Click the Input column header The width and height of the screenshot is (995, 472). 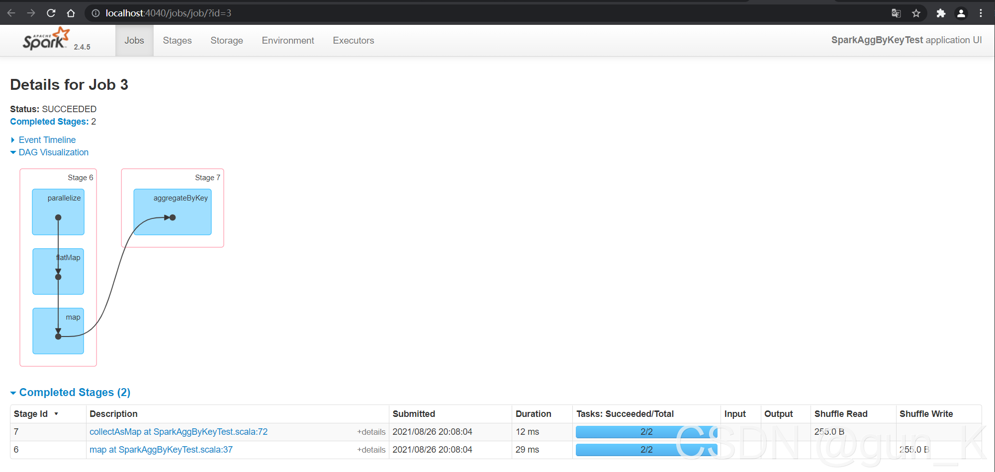[x=740, y=414]
